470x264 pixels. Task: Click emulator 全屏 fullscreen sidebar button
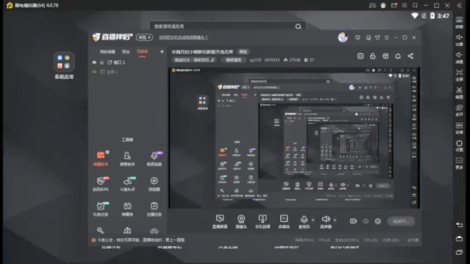(459, 76)
